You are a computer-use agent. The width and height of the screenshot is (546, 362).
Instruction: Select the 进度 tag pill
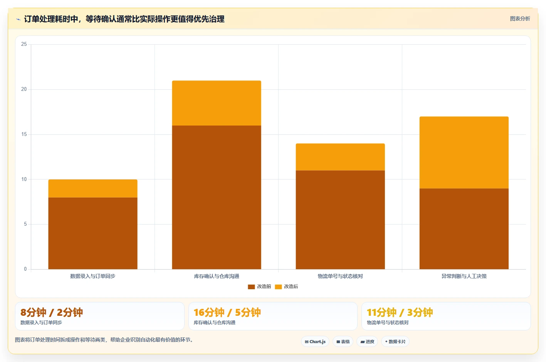click(x=367, y=342)
